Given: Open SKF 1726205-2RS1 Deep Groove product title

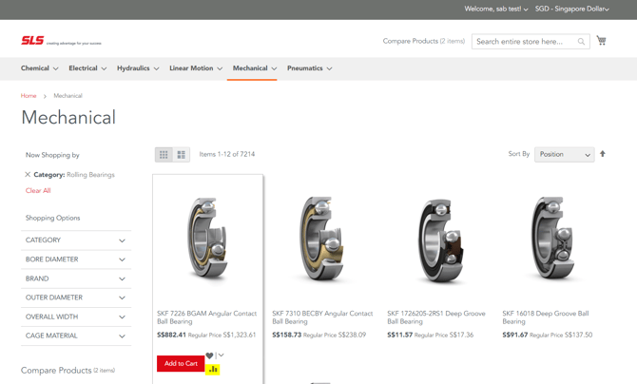Looking at the screenshot, I should (436, 317).
